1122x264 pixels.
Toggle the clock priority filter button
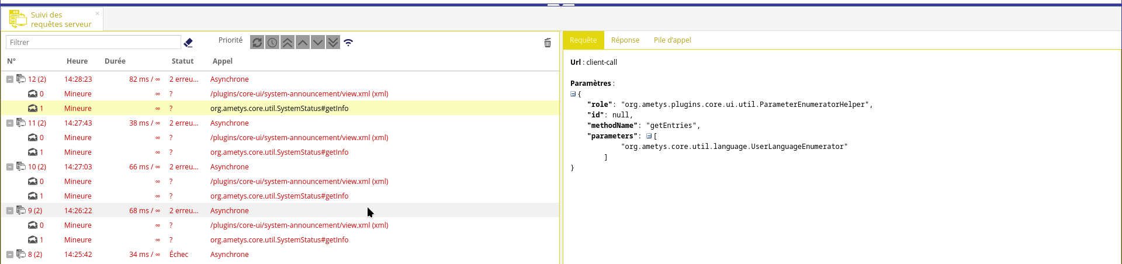[272, 43]
